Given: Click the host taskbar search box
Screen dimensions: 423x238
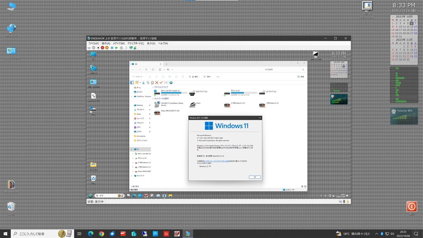Looking at the screenshot, I should click(43, 234).
